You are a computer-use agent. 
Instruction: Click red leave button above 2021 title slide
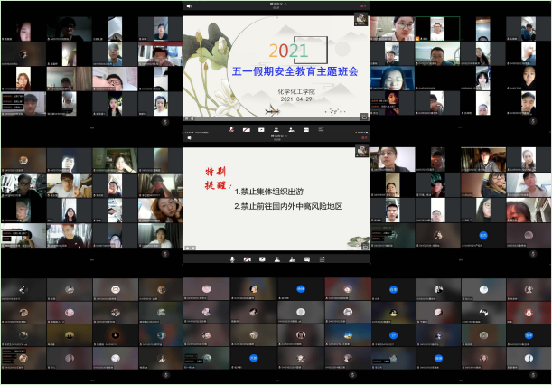click(364, 5)
